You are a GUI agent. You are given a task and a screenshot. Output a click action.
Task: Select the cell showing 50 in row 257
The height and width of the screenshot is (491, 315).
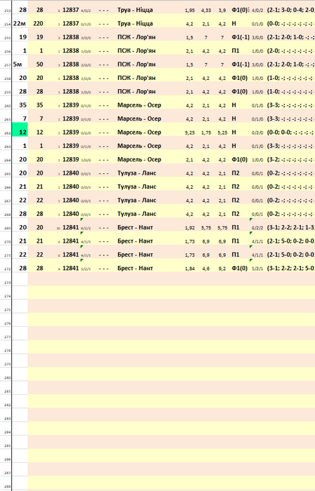39,65
